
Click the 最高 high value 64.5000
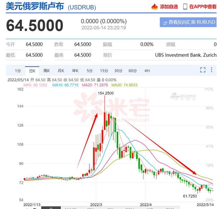[83, 55]
